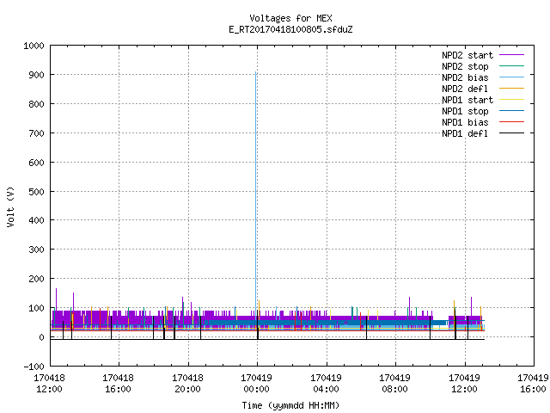Click the red NPD1 bias legend line

point(512,122)
